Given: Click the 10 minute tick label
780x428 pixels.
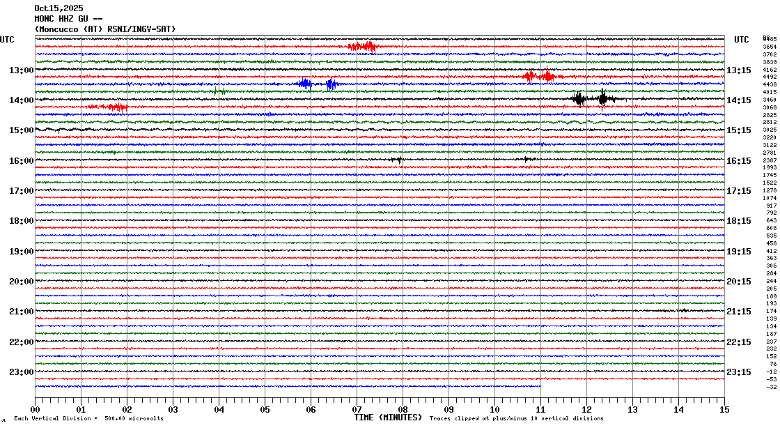Looking at the screenshot, I should click(x=494, y=410).
